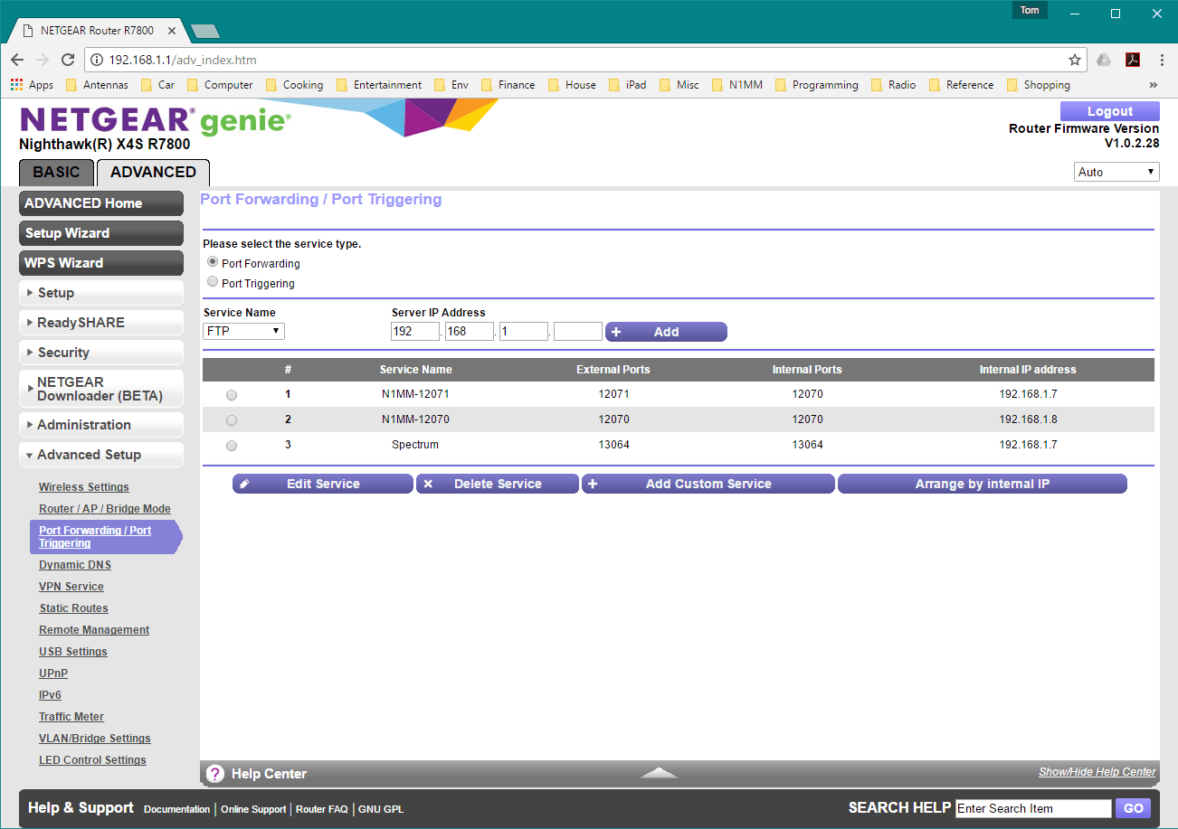The width and height of the screenshot is (1178, 829).
Task: Click the browser back arrow
Action: point(17,60)
